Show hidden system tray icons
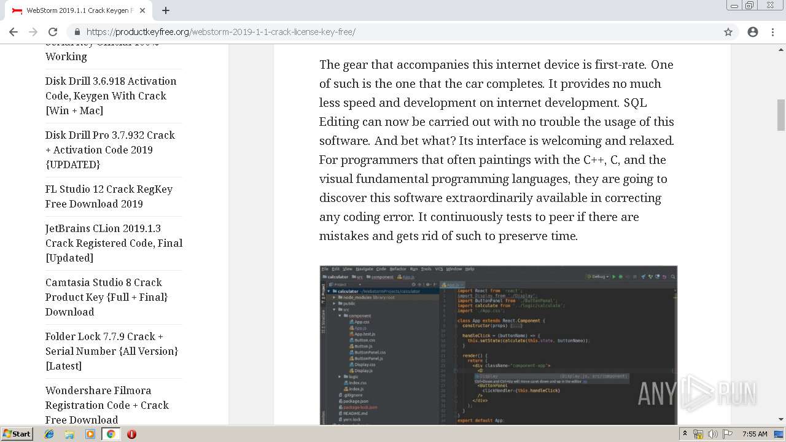Screen dimensions: 786x442 [x=685, y=434]
